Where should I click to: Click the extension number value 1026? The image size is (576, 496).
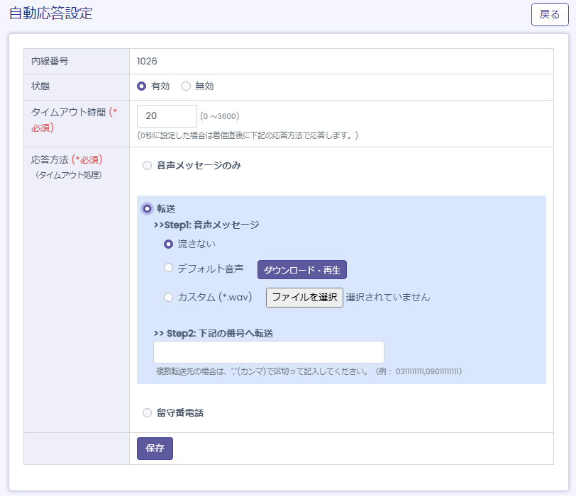(147, 62)
